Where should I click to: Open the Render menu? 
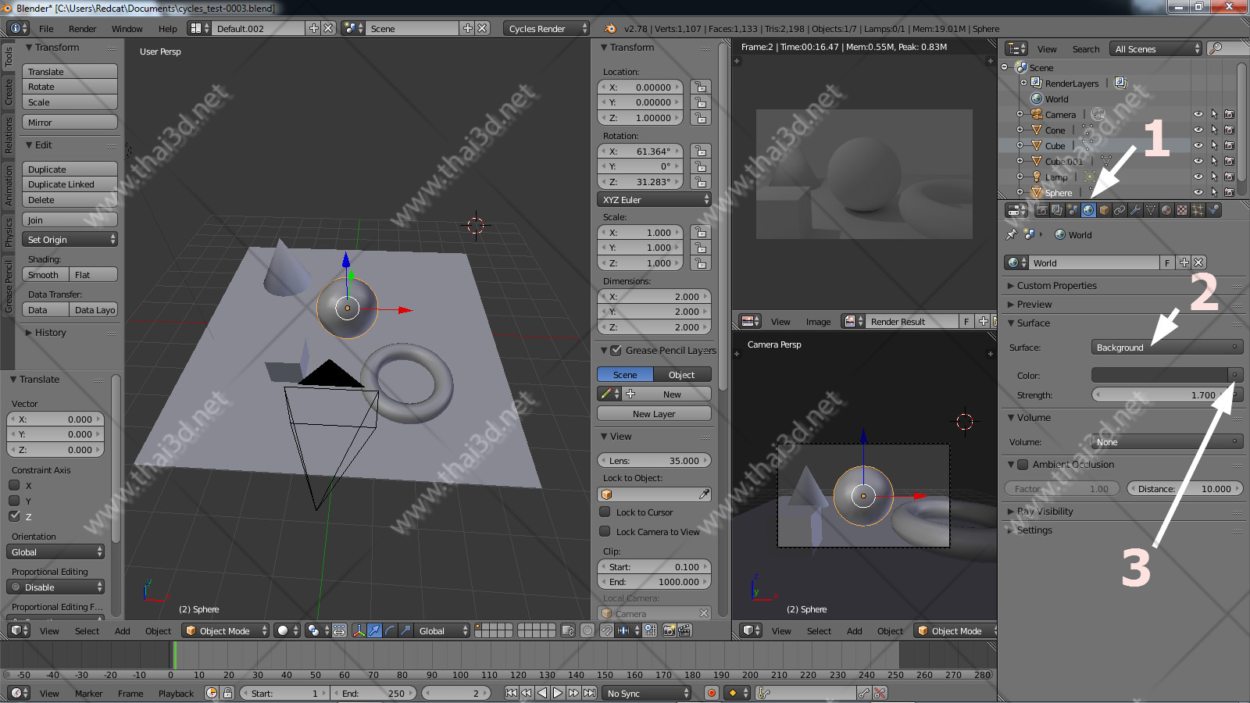[82, 29]
